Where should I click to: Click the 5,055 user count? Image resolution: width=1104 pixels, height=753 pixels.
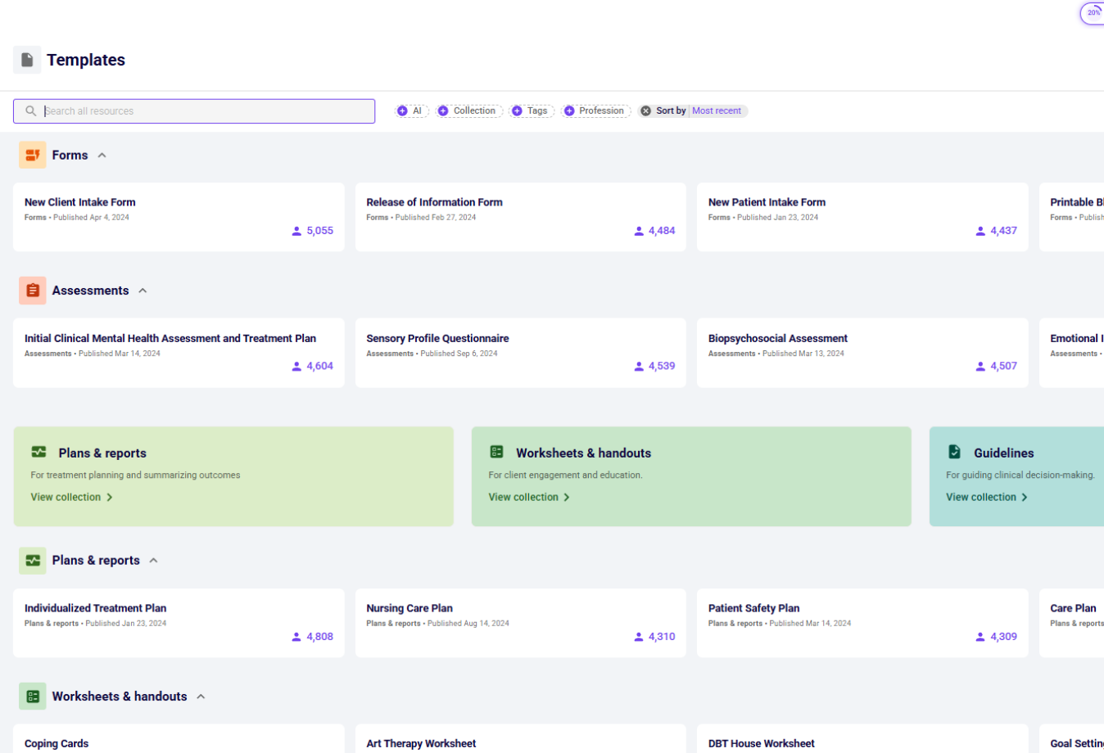pyautogui.click(x=320, y=232)
